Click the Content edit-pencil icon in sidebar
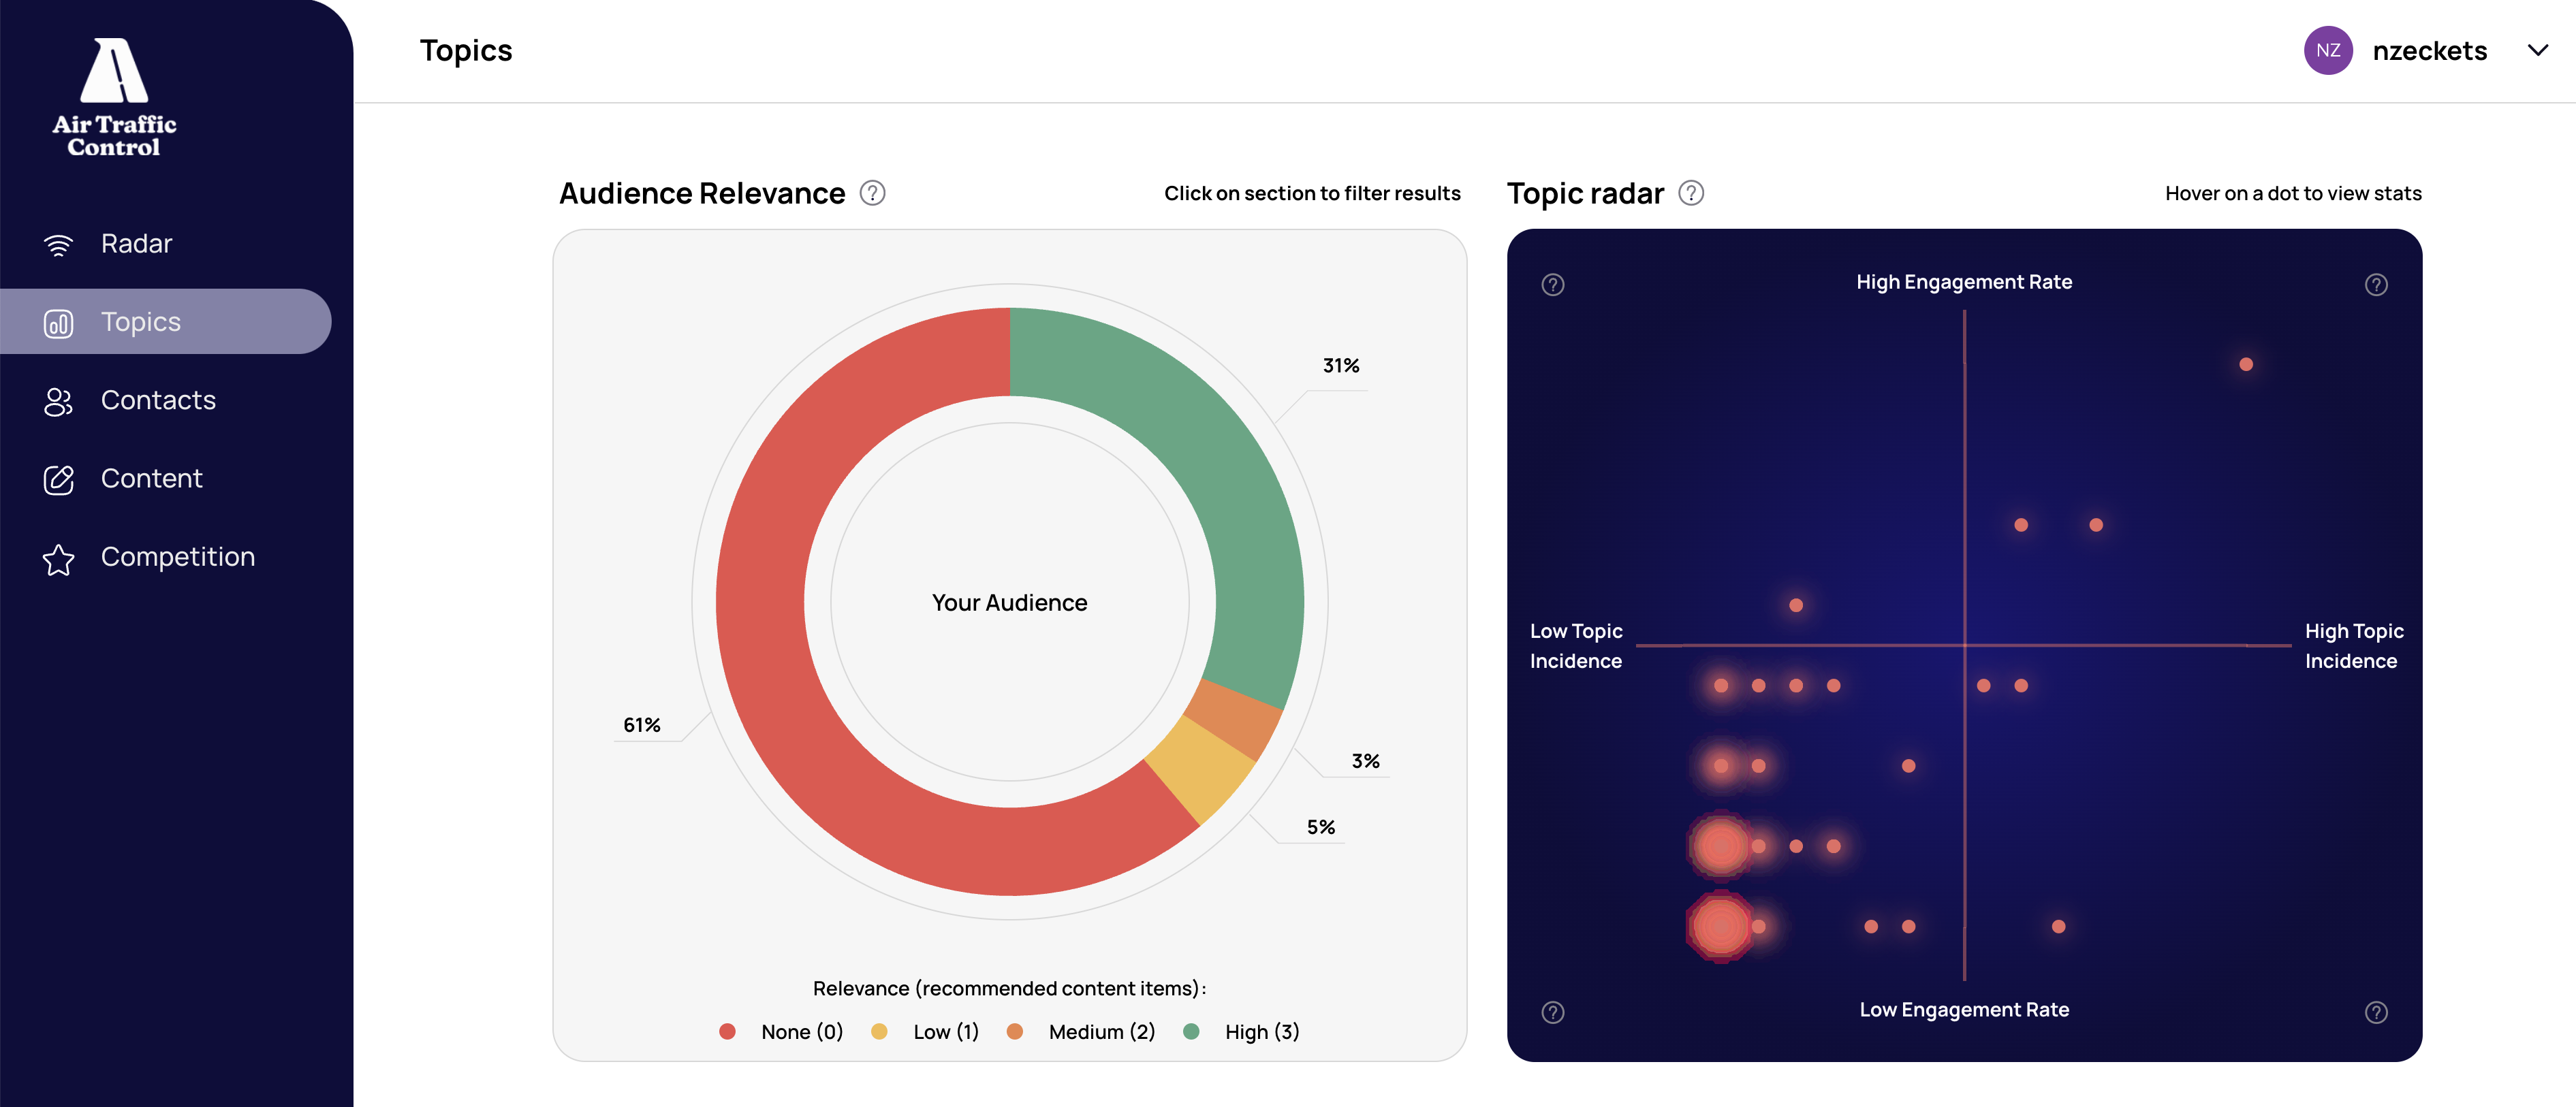2576x1107 pixels. (x=58, y=479)
